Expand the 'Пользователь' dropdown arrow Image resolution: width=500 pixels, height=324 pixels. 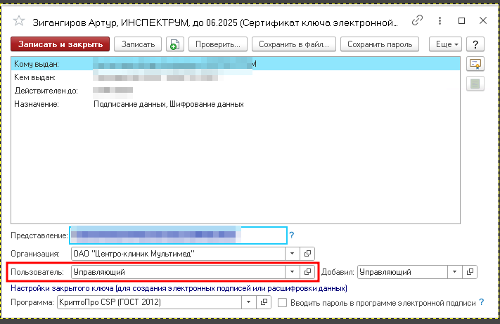pyautogui.click(x=292, y=272)
